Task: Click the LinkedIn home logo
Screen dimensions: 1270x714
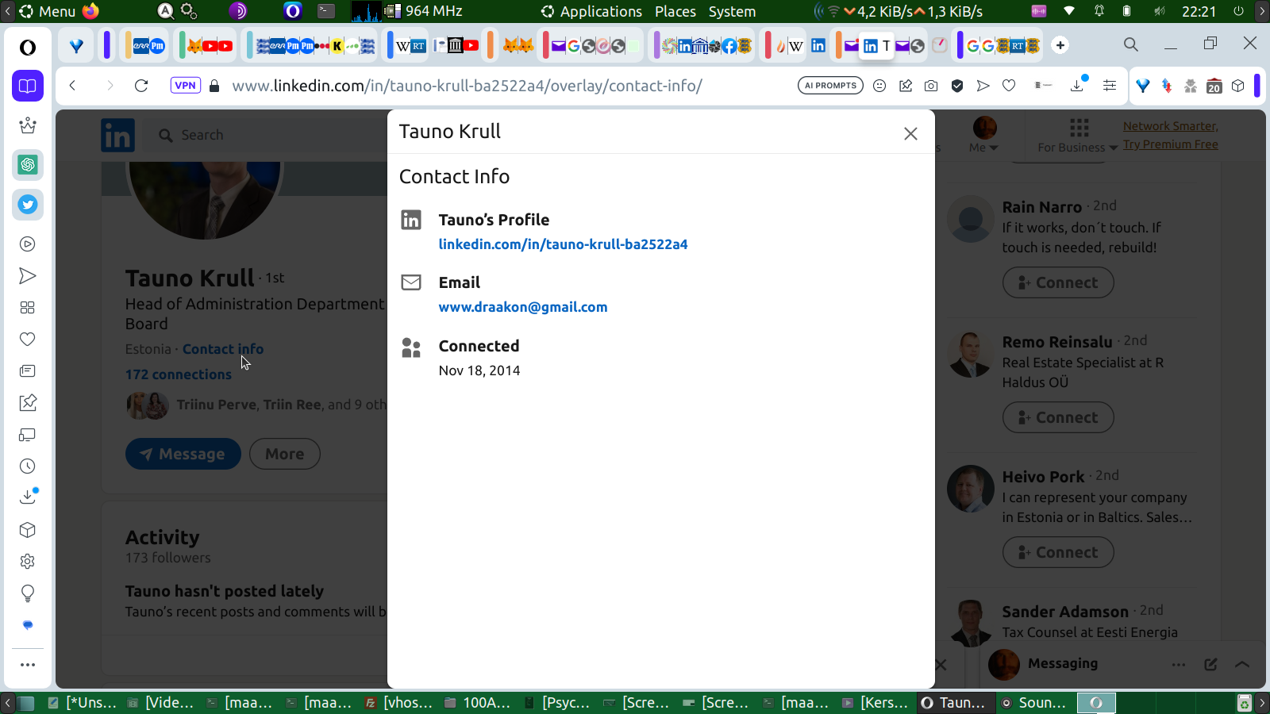Action: point(117,136)
